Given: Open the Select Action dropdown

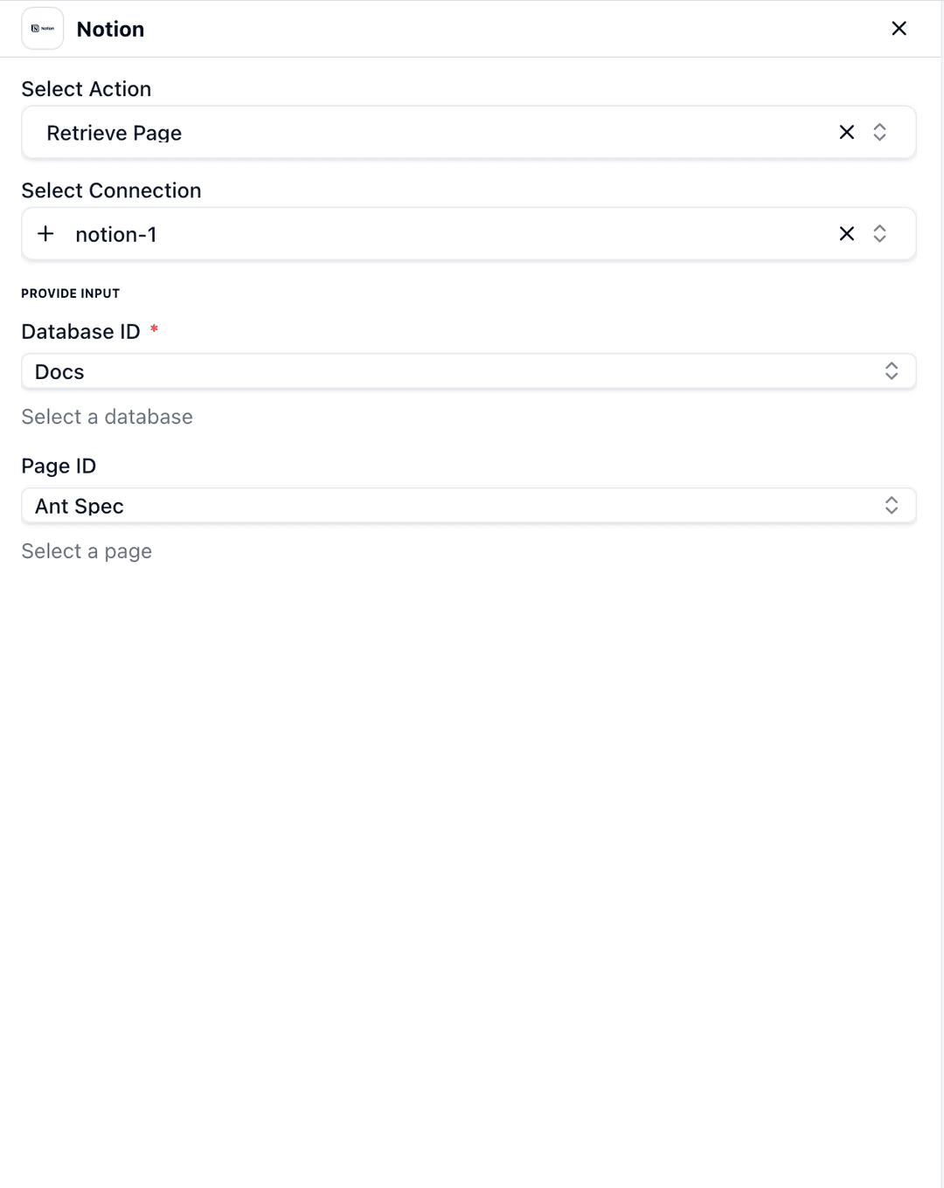Looking at the screenshot, I should coord(437,132).
